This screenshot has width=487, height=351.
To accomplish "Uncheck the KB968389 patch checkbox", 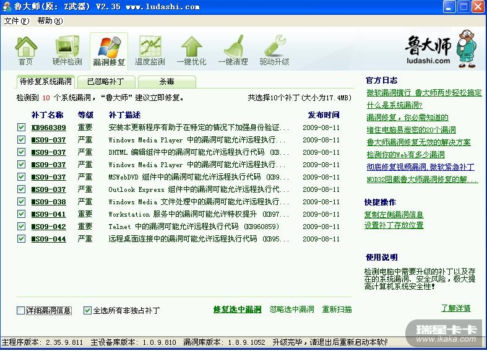I will 21,127.
